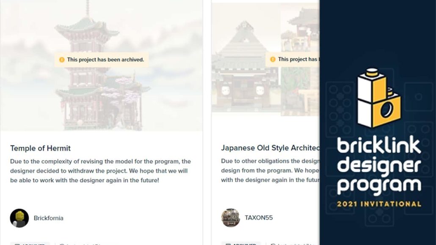Open the Brickfornia minifigure avatar
This screenshot has height=245, width=436.
pos(19,218)
